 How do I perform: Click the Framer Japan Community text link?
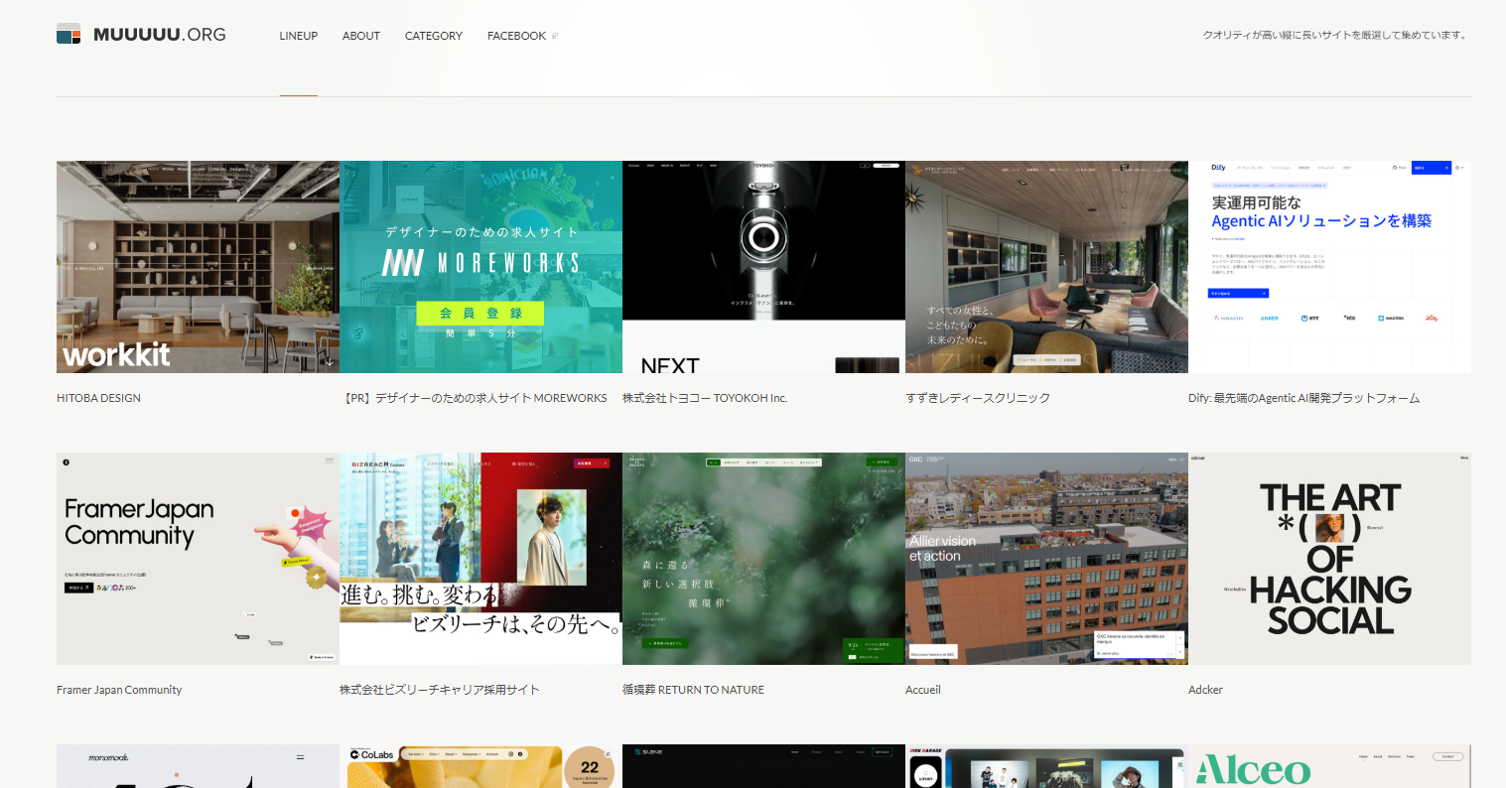(x=119, y=690)
